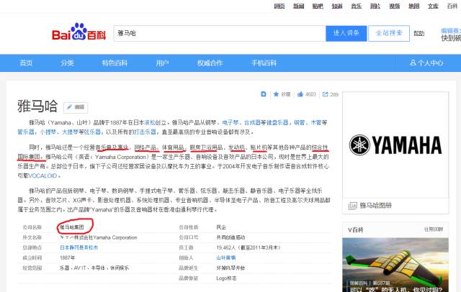
Task: Open the 权威合作 menu
Action: [210, 63]
